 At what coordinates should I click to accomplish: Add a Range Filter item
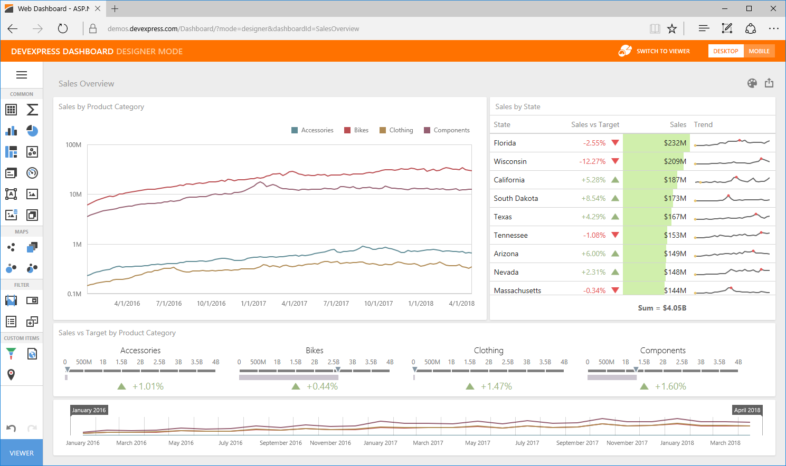tap(11, 300)
